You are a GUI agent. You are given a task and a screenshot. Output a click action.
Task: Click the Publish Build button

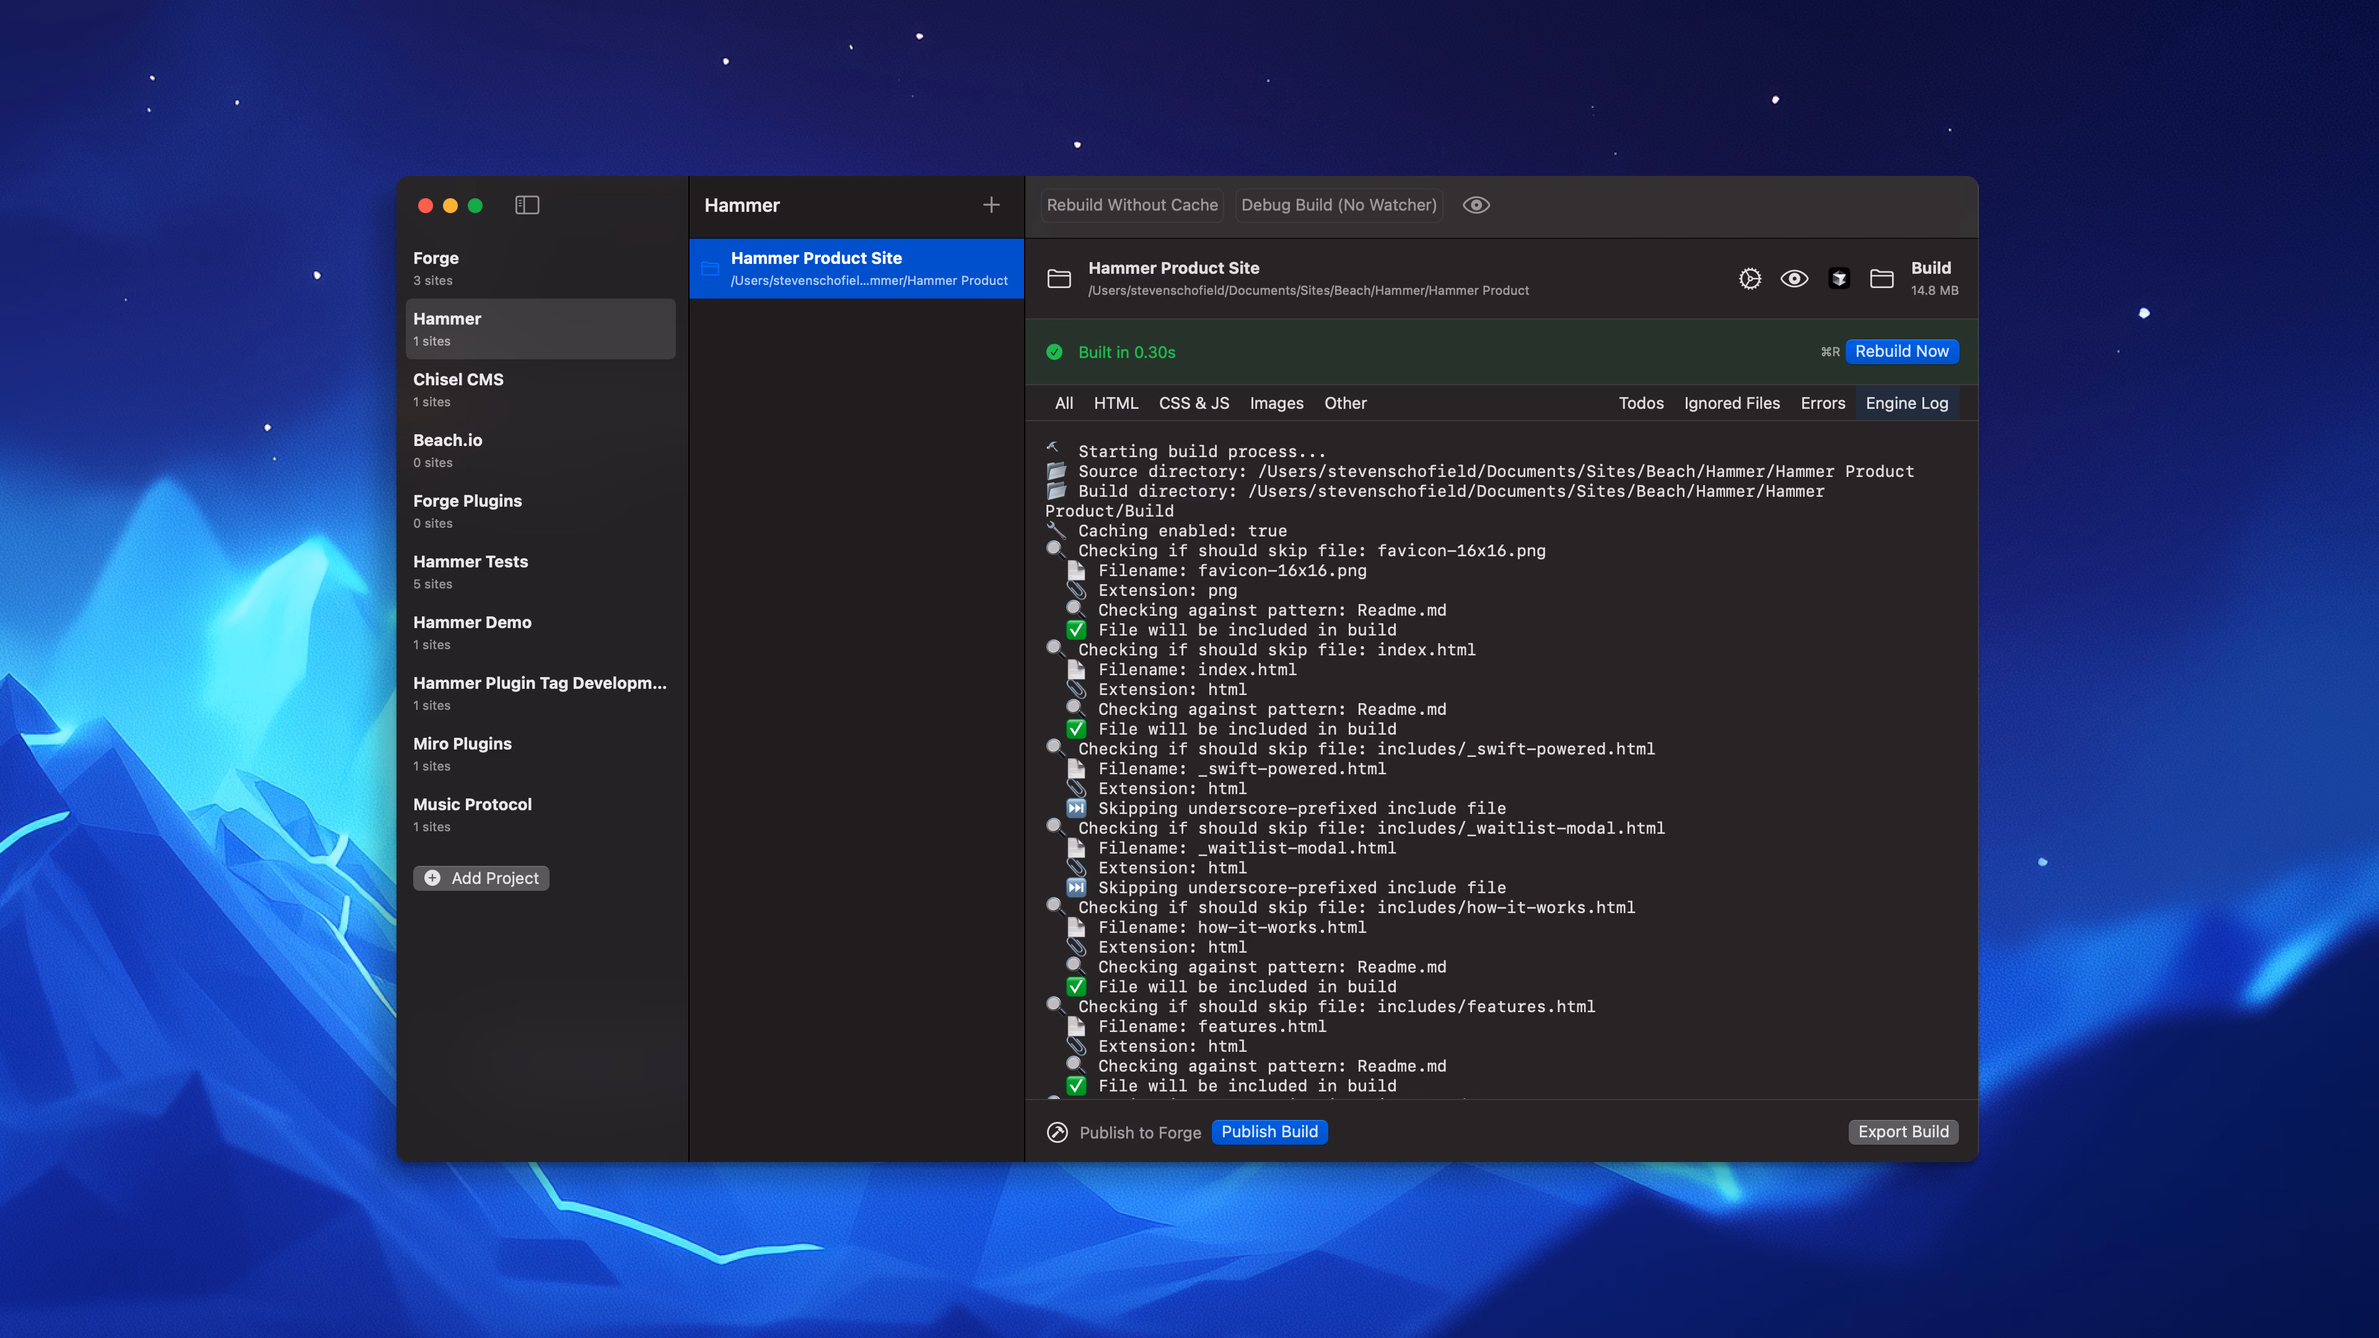click(x=1269, y=1132)
